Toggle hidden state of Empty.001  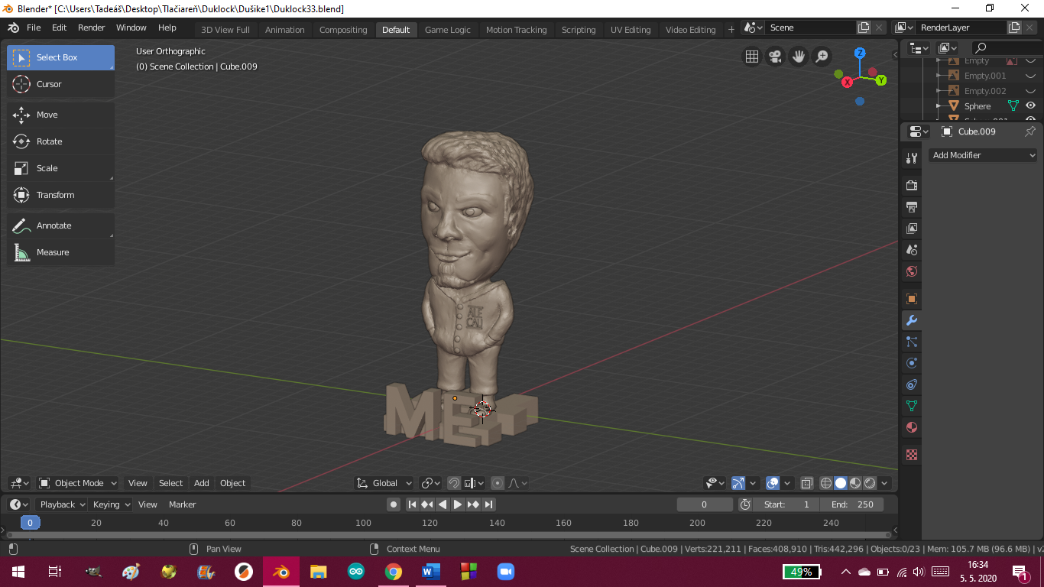pos(1031,76)
